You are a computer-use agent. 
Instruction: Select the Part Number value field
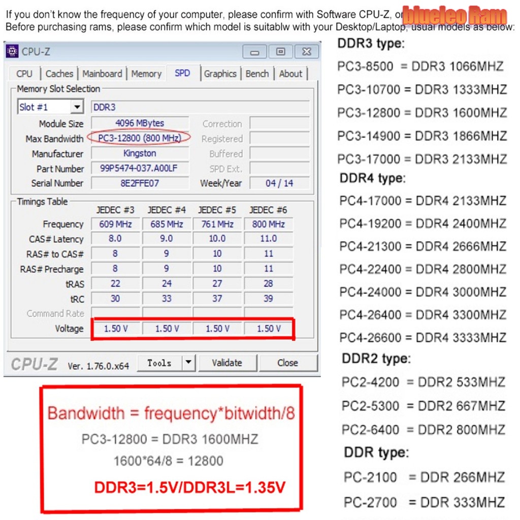pos(140,169)
